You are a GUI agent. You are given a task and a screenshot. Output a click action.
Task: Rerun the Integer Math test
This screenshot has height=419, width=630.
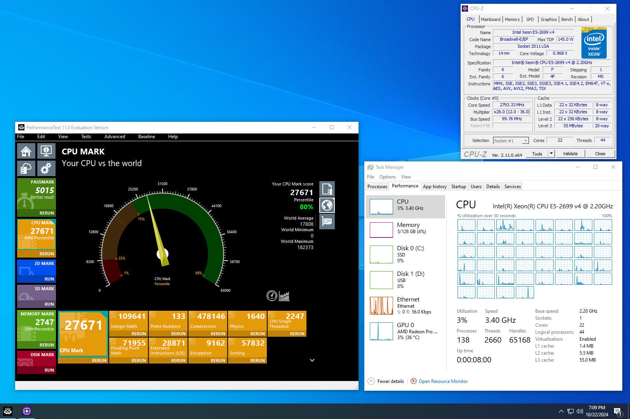point(139,334)
